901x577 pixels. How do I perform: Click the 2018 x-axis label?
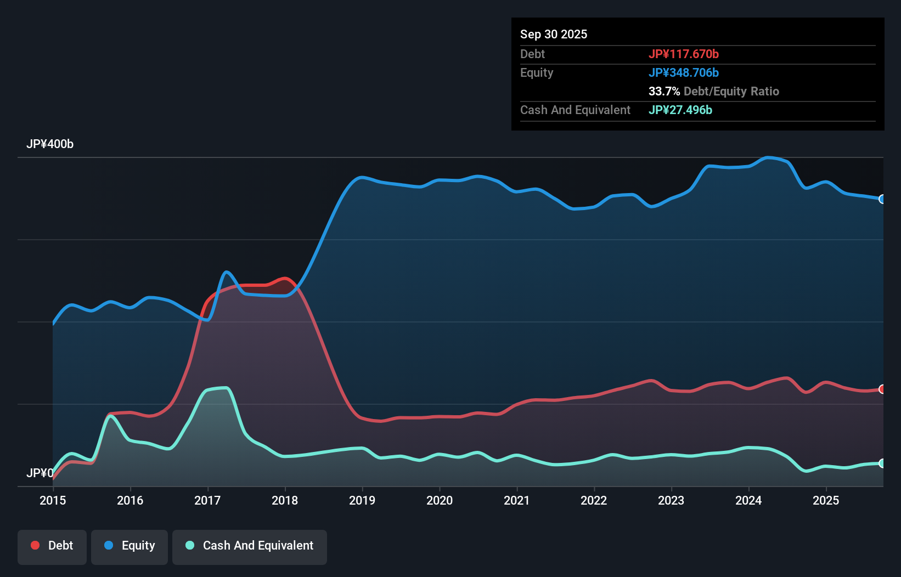[285, 500]
